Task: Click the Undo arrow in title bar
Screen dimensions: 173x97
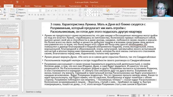Action: click(x=5, y=2)
